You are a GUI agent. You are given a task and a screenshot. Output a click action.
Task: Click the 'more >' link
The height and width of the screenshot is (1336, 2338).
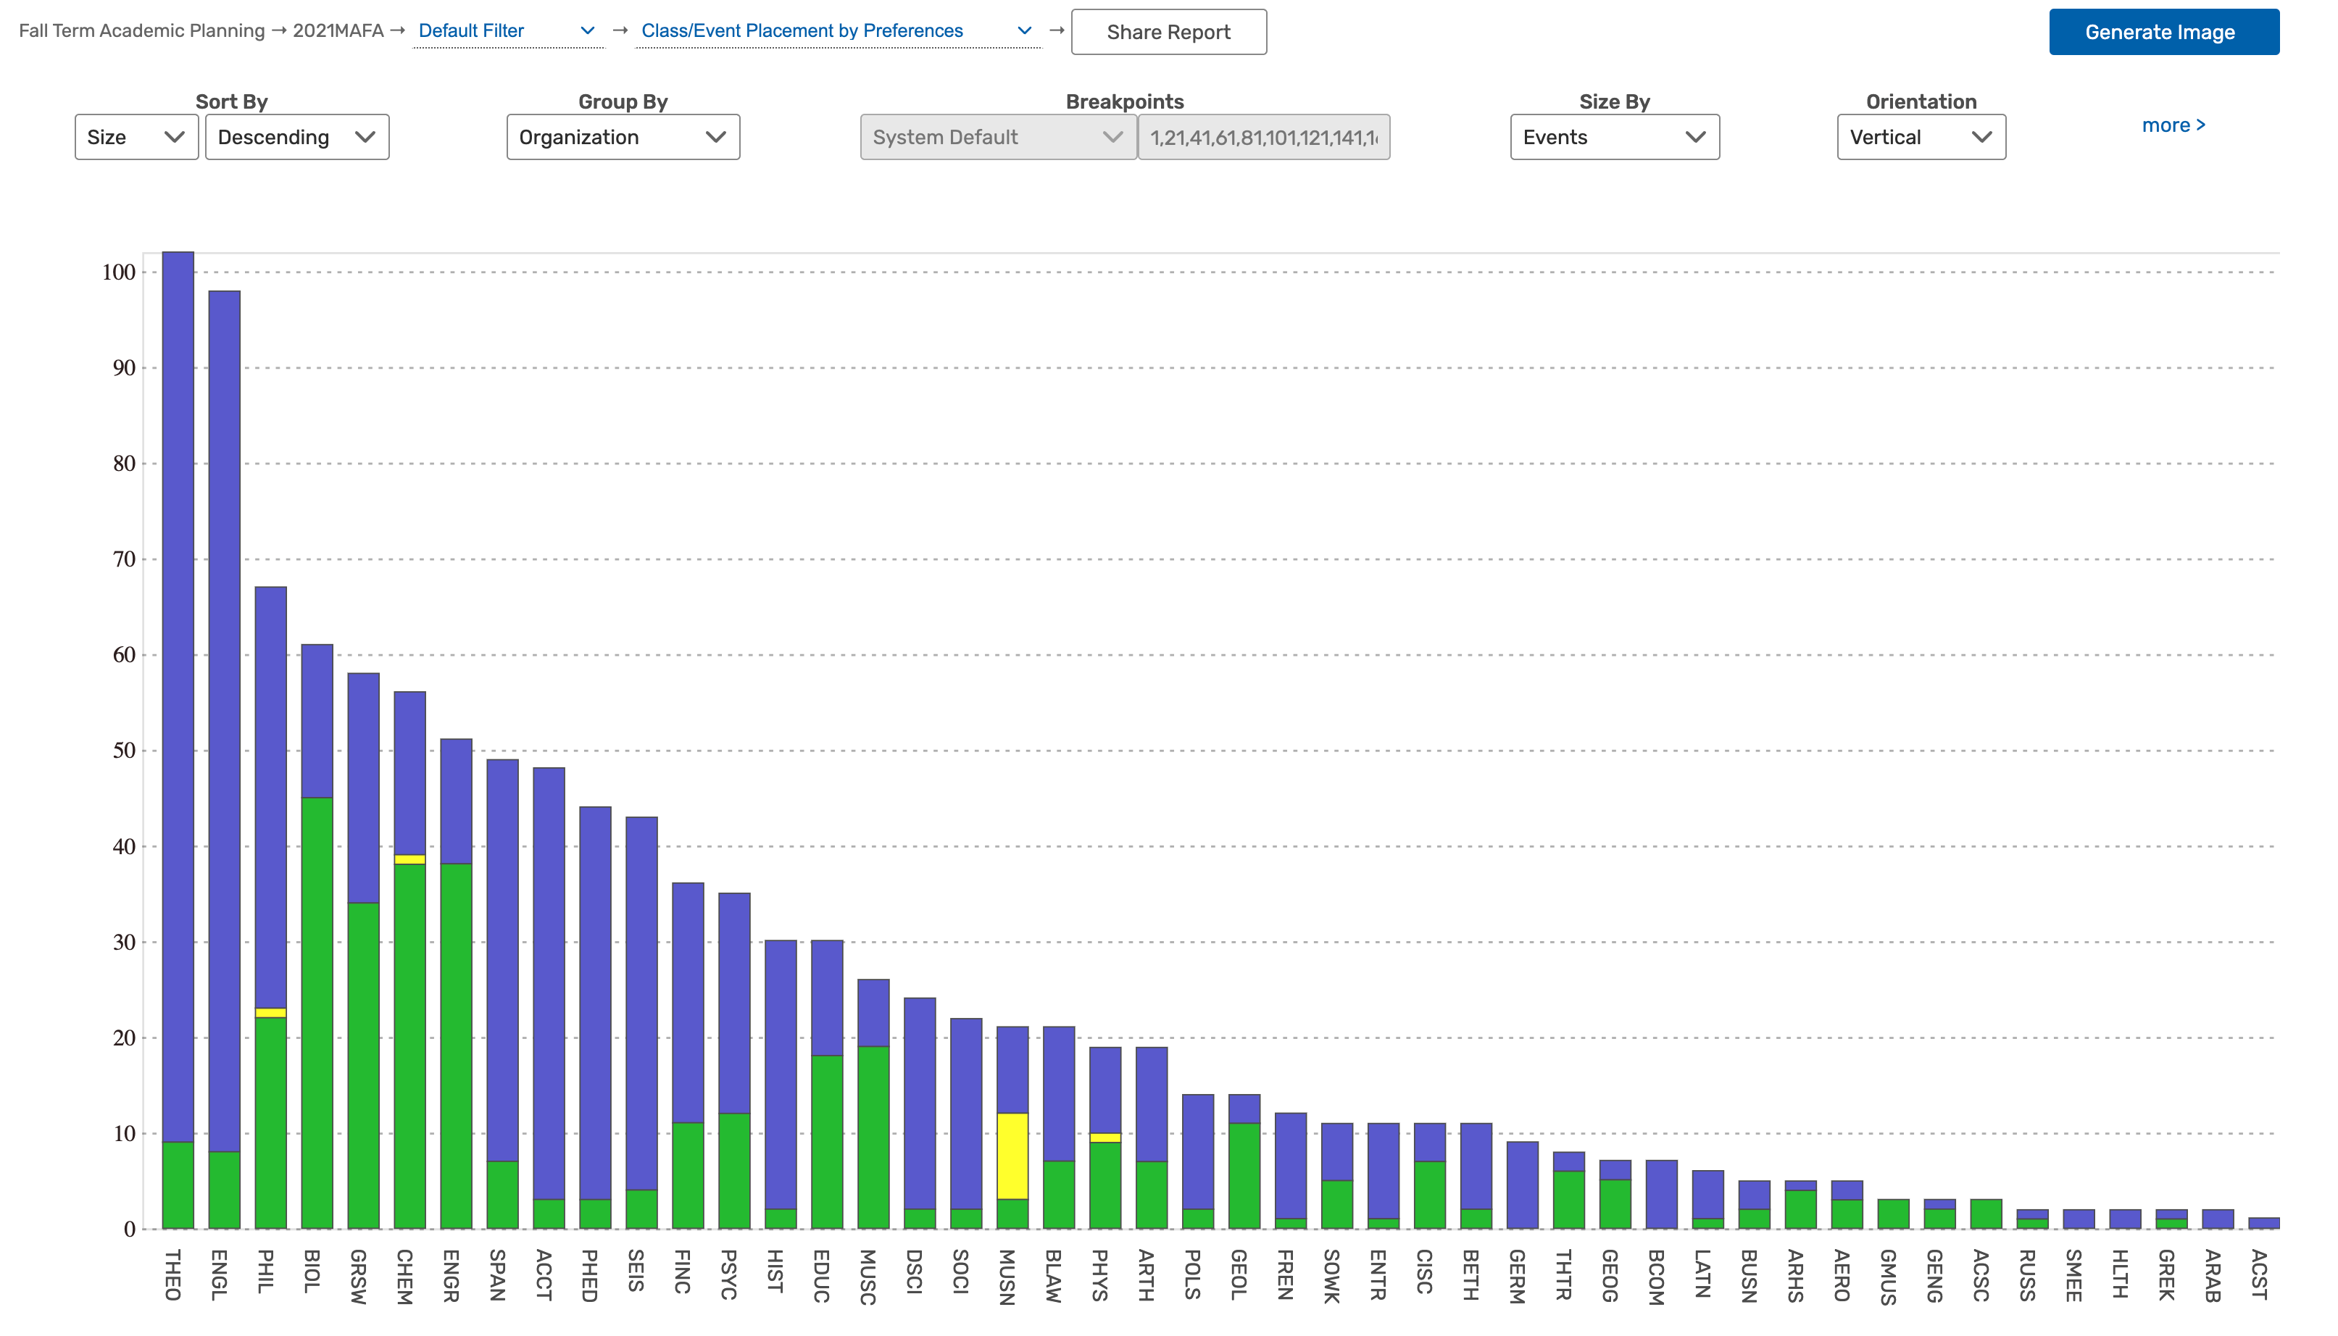[x=2172, y=125]
